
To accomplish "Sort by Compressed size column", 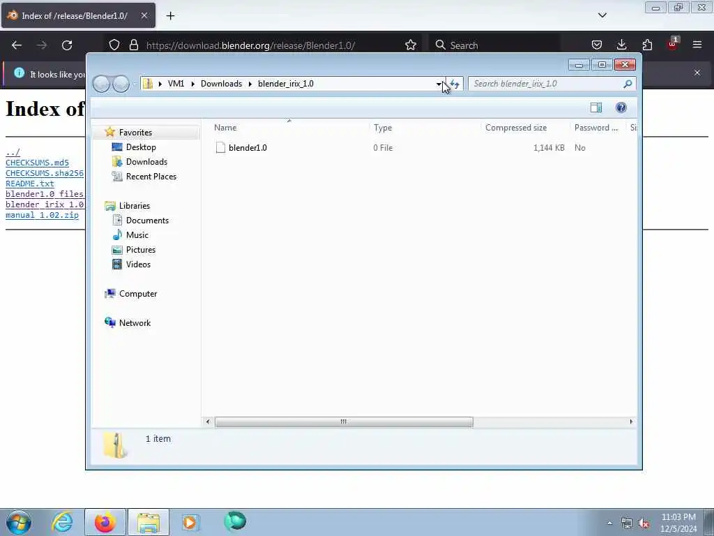I will [x=526, y=128].
